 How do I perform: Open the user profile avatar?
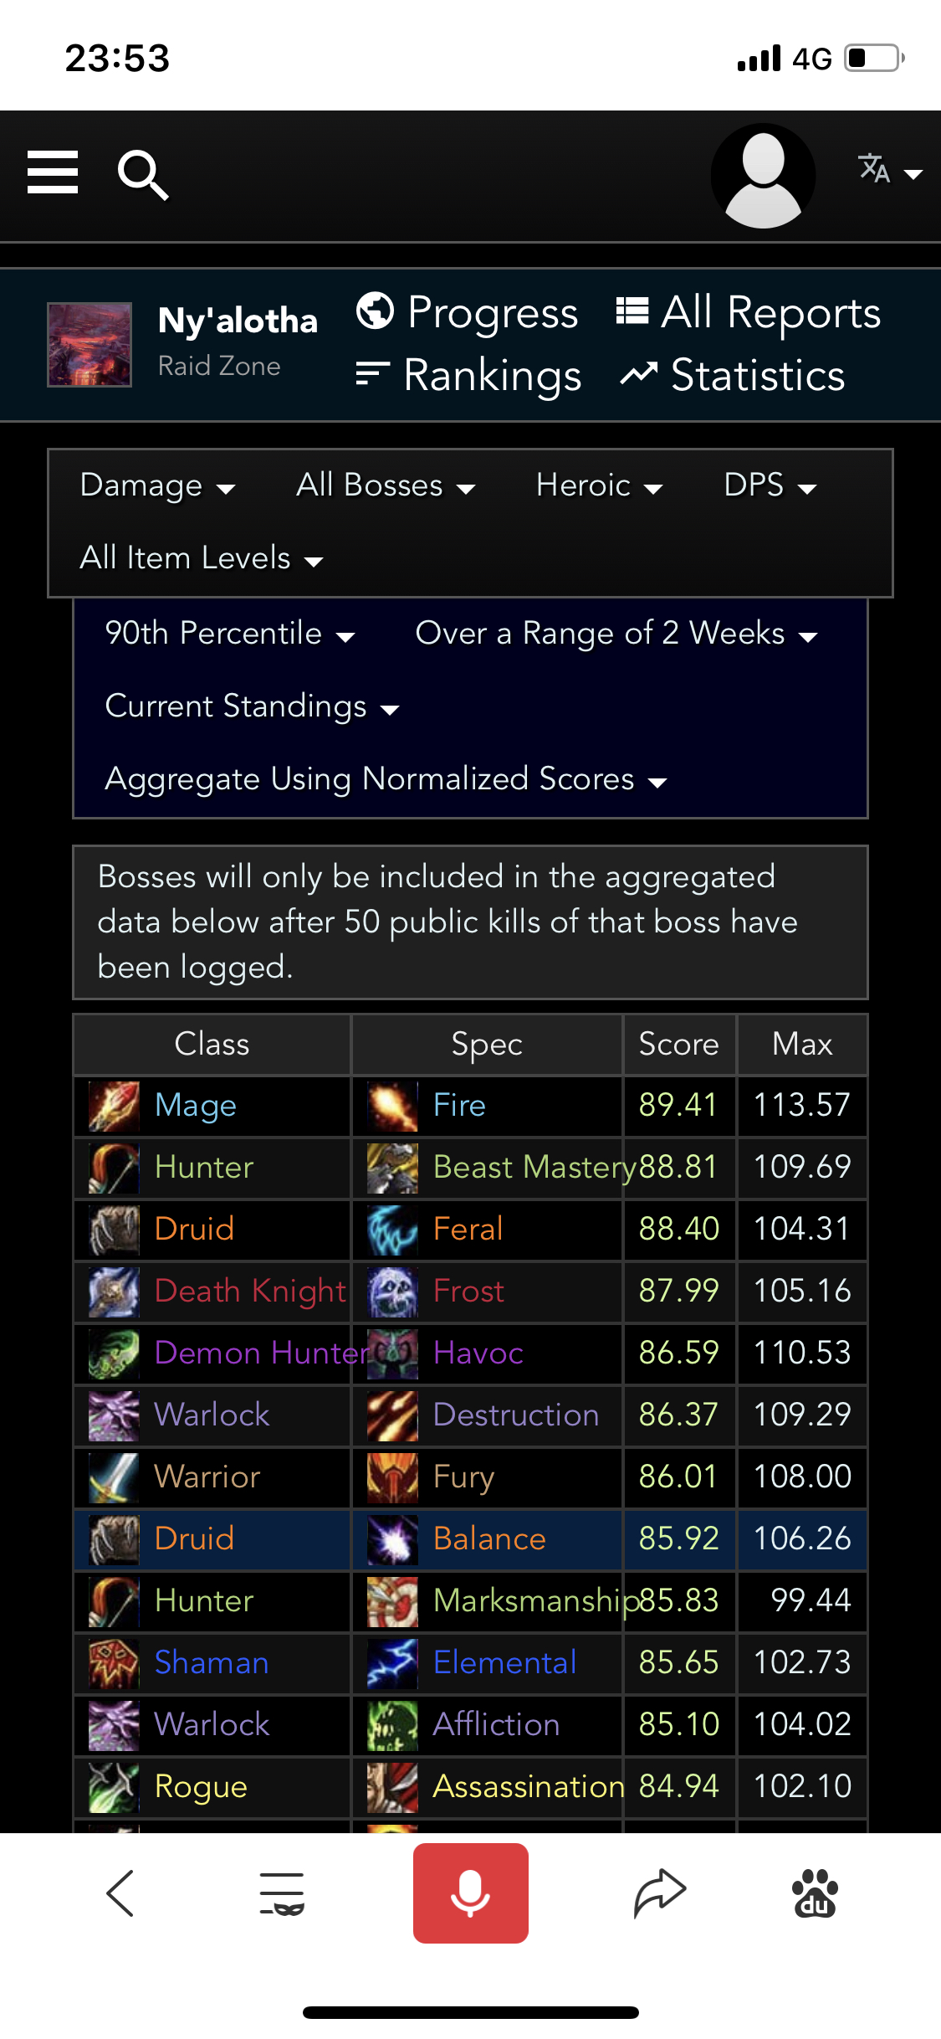pyautogui.click(x=762, y=176)
